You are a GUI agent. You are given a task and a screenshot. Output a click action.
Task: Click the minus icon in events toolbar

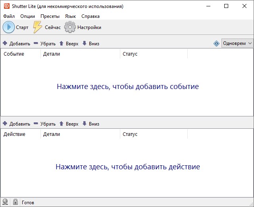tap(36, 43)
